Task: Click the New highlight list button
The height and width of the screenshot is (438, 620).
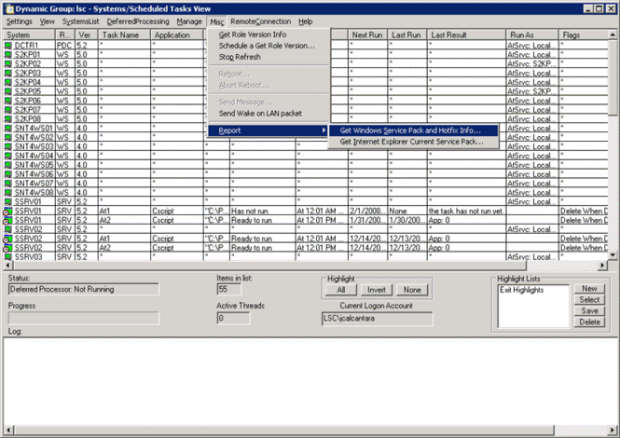Action: [x=589, y=289]
